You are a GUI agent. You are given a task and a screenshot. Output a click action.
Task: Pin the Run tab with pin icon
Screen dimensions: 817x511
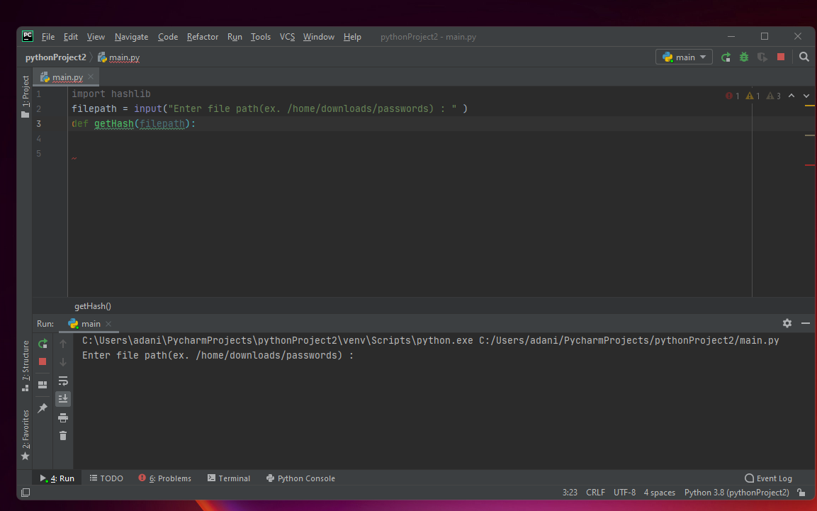[x=43, y=408]
